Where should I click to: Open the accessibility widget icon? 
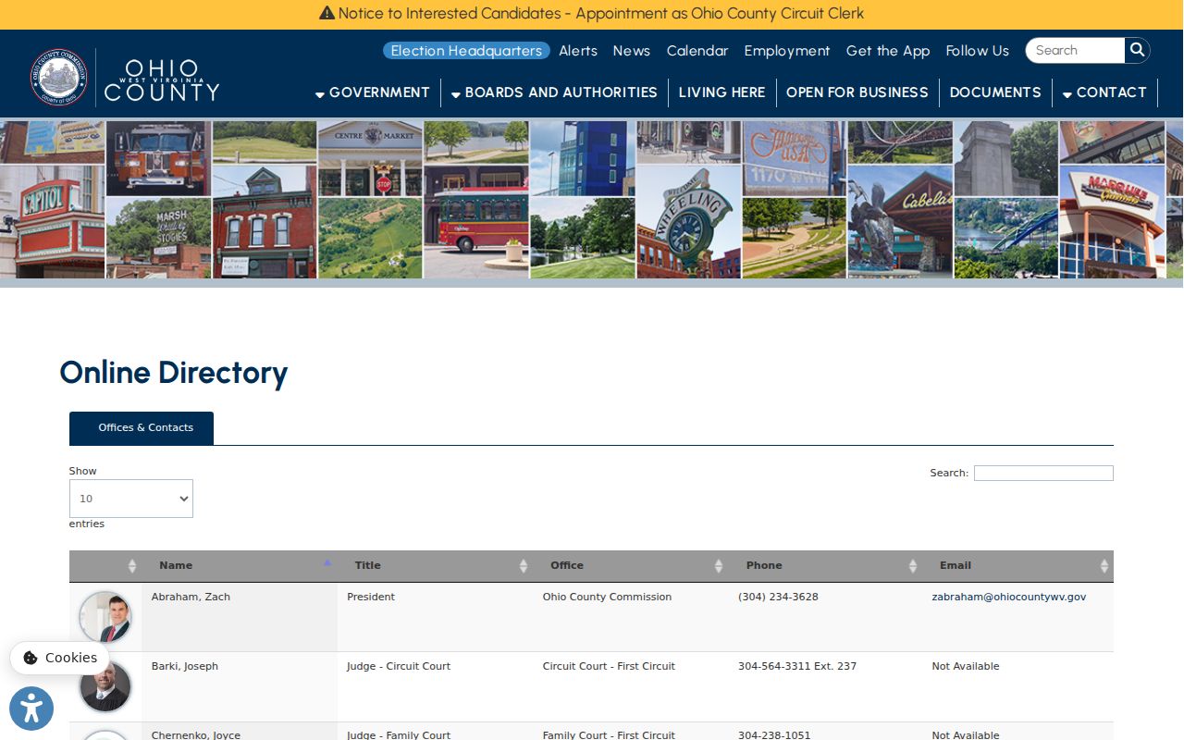(x=31, y=709)
